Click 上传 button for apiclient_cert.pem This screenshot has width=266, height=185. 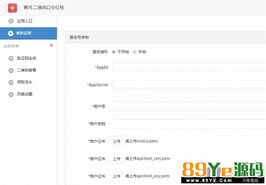(117, 158)
